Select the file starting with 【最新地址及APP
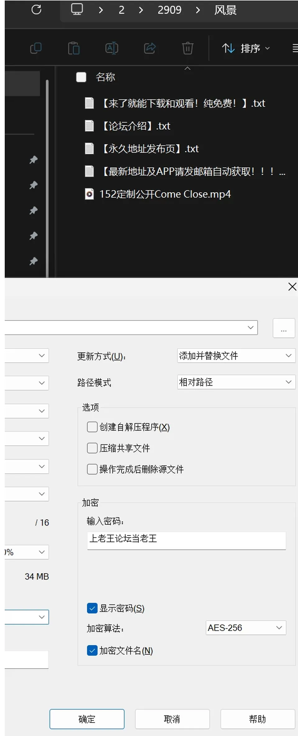The height and width of the screenshot is (736, 298). pyautogui.click(x=185, y=171)
